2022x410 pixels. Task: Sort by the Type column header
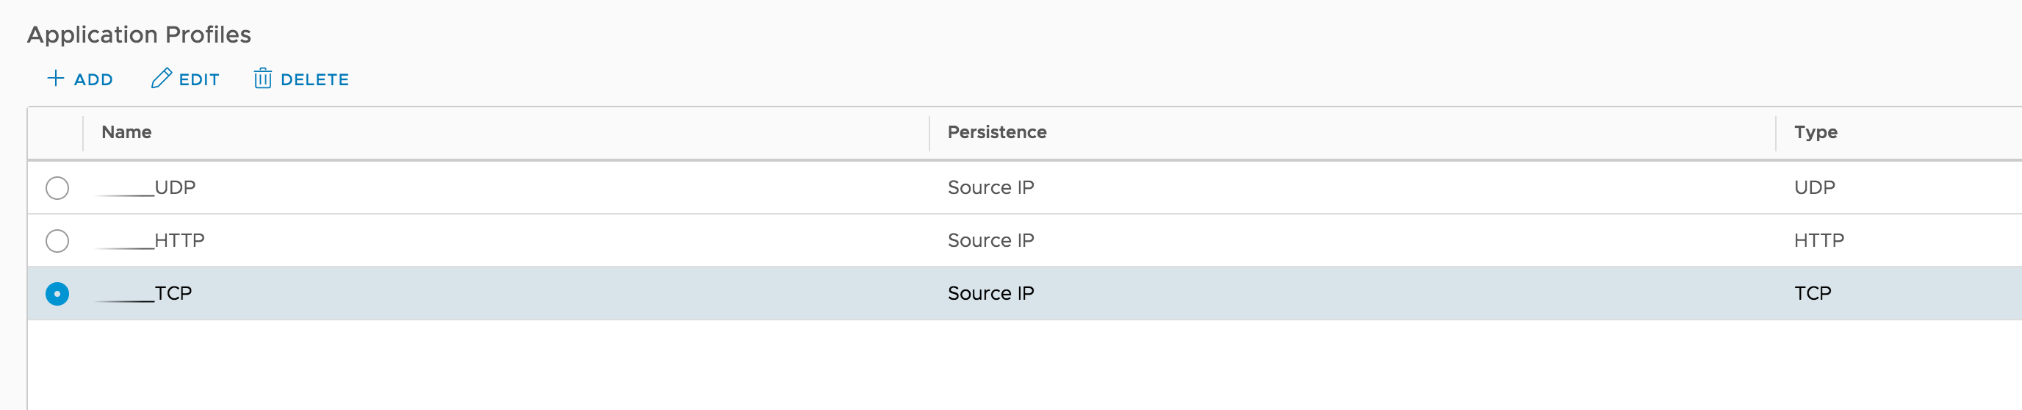tap(1816, 132)
